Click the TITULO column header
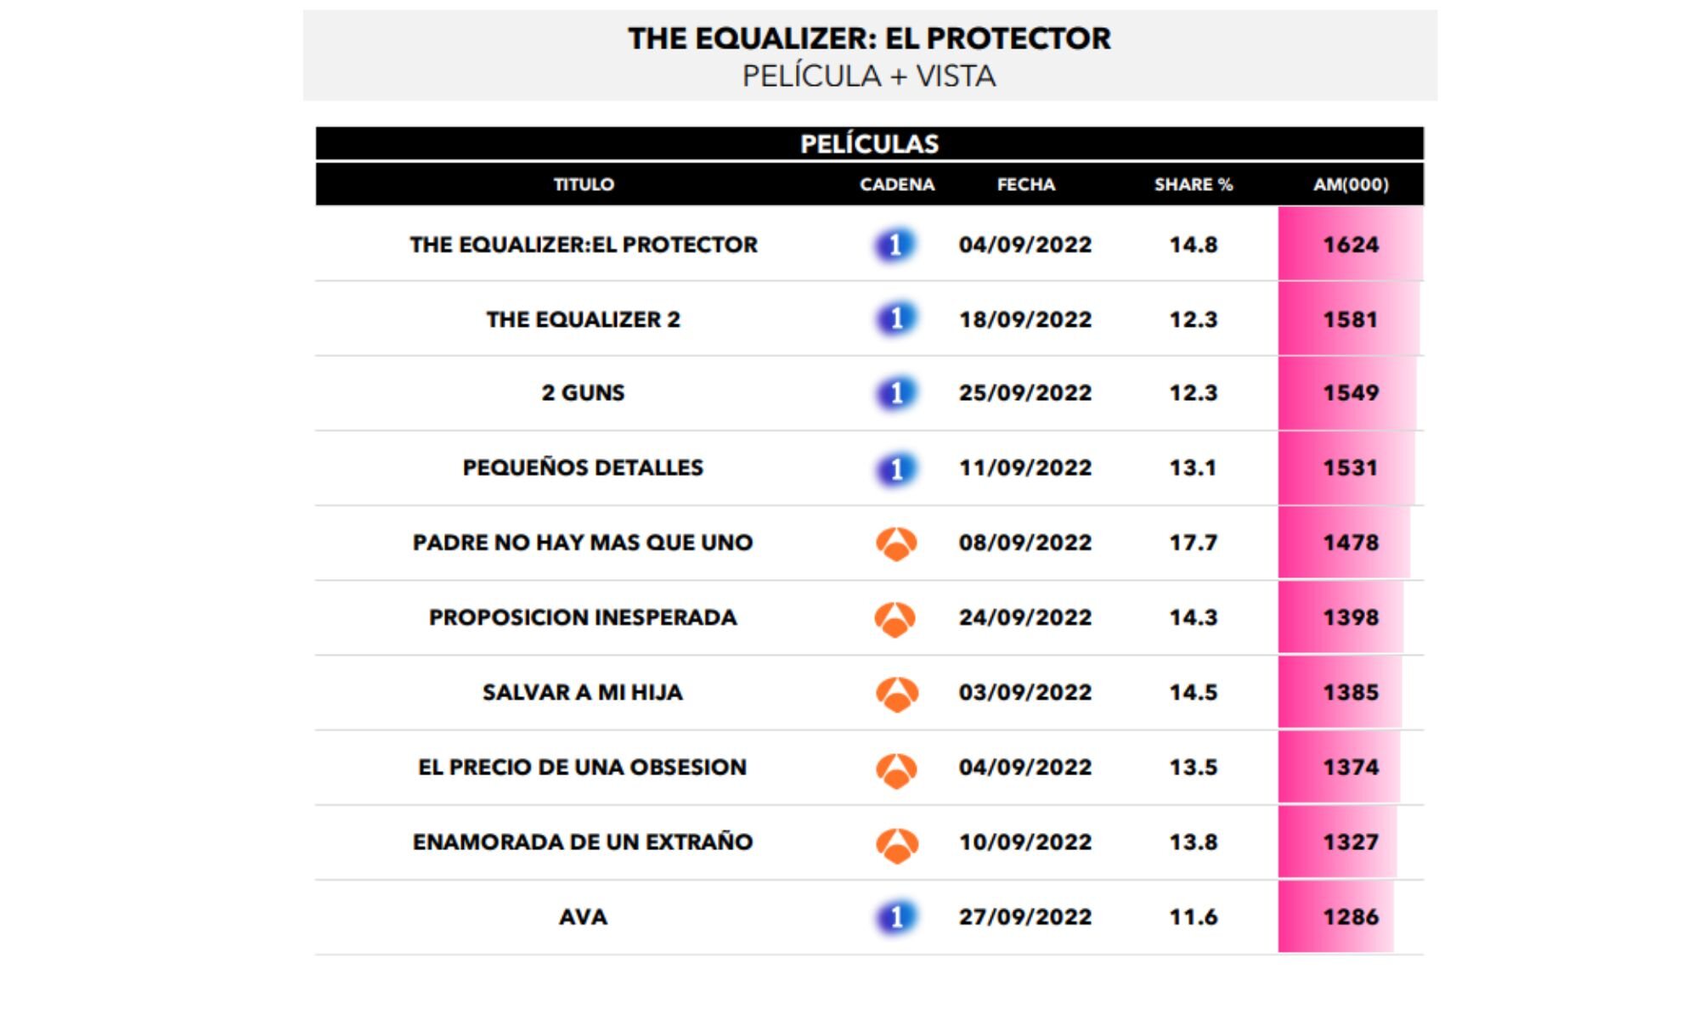Viewport: 1699px width, 1019px height. (584, 184)
